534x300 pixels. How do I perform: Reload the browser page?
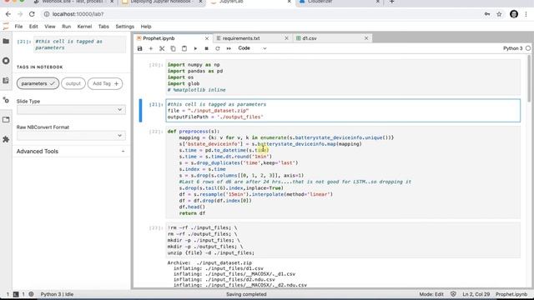[x=32, y=14]
